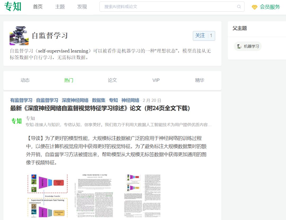This screenshot has width=286, height=220.
Task: Switch to the 精华 tab
Action: pos(200,80)
